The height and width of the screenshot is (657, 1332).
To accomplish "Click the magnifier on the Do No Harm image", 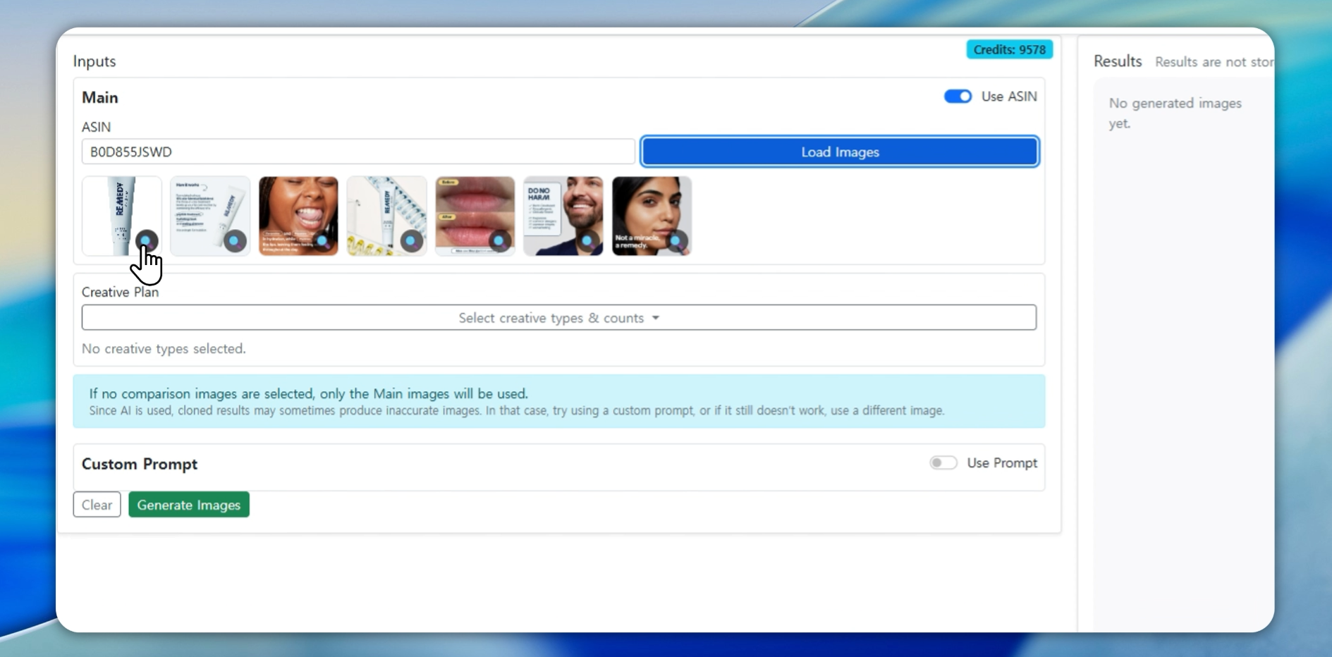I will pyautogui.click(x=587, y=241).
